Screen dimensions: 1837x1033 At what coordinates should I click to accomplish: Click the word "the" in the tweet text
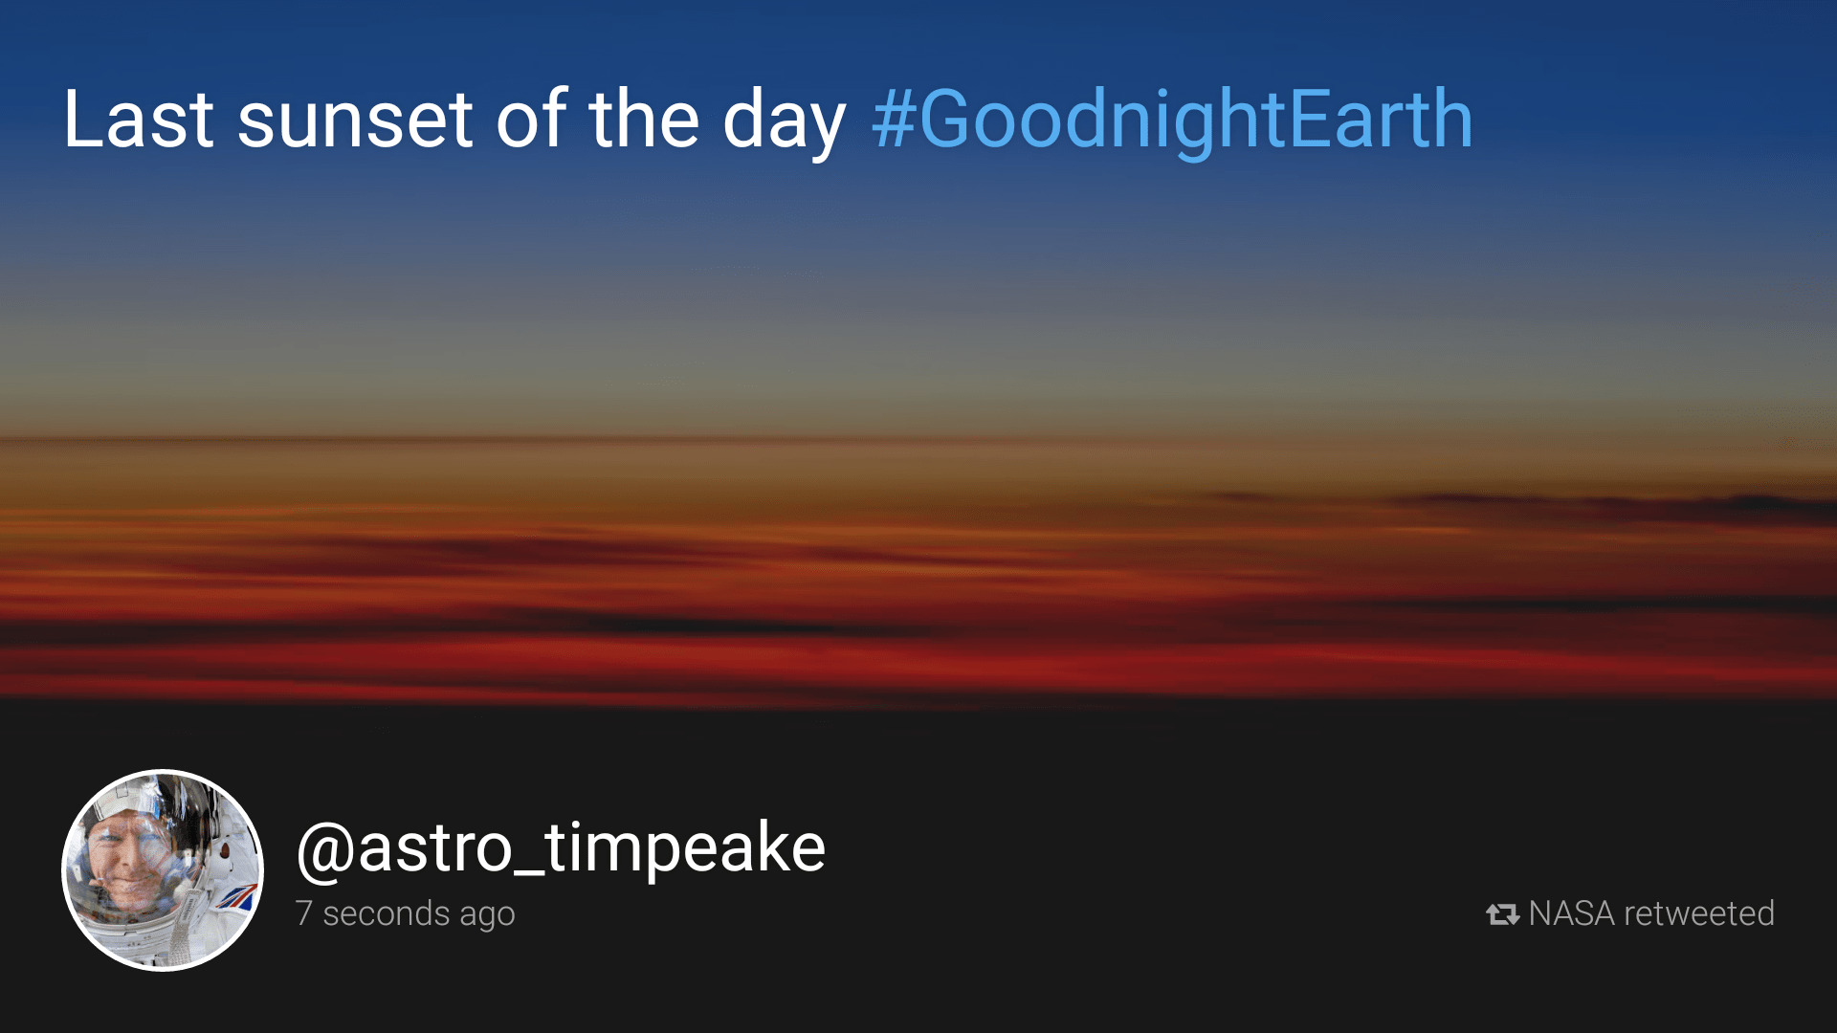[643, 120]
